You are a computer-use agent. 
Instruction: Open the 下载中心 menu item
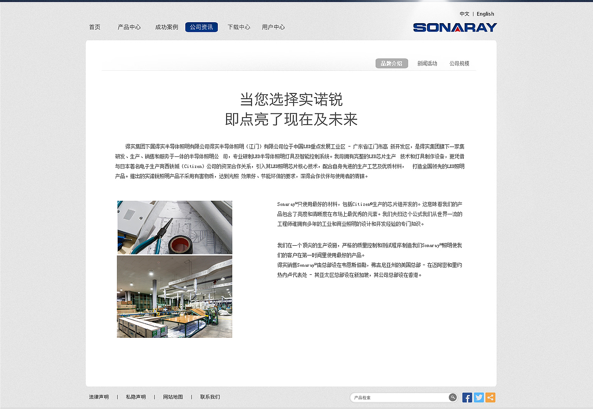[x=239, y=27]
